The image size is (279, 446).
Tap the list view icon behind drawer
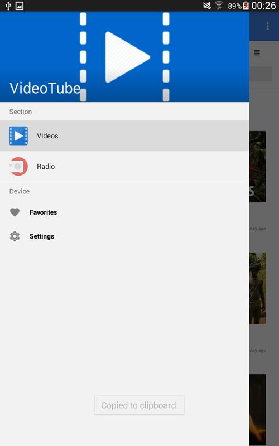[257, 52]
